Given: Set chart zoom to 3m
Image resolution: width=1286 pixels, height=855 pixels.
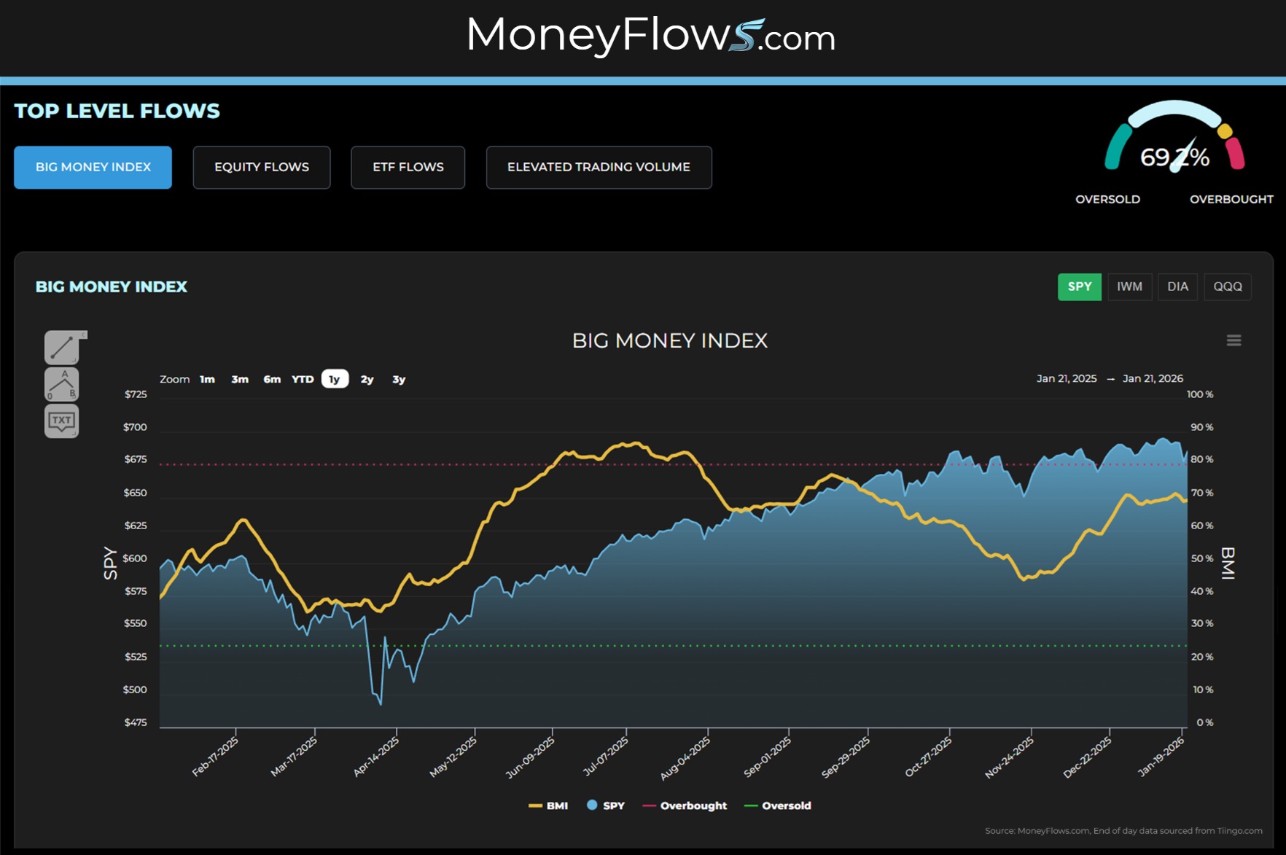Looking at the screenshot, I should [240, 379].
